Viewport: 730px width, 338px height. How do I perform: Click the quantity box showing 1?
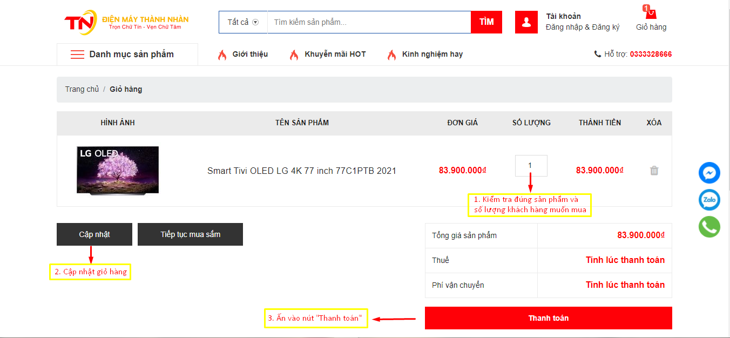[531, 166]
